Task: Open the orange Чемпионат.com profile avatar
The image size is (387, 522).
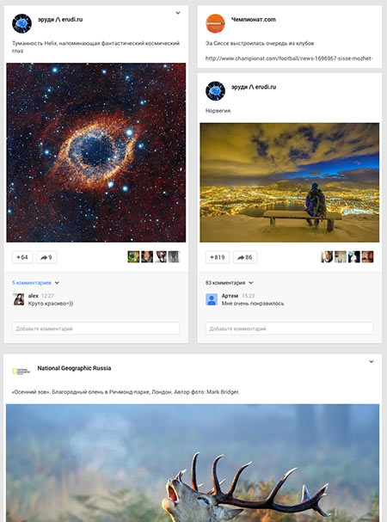Action: pyautogui.click(x=215, y=23)
